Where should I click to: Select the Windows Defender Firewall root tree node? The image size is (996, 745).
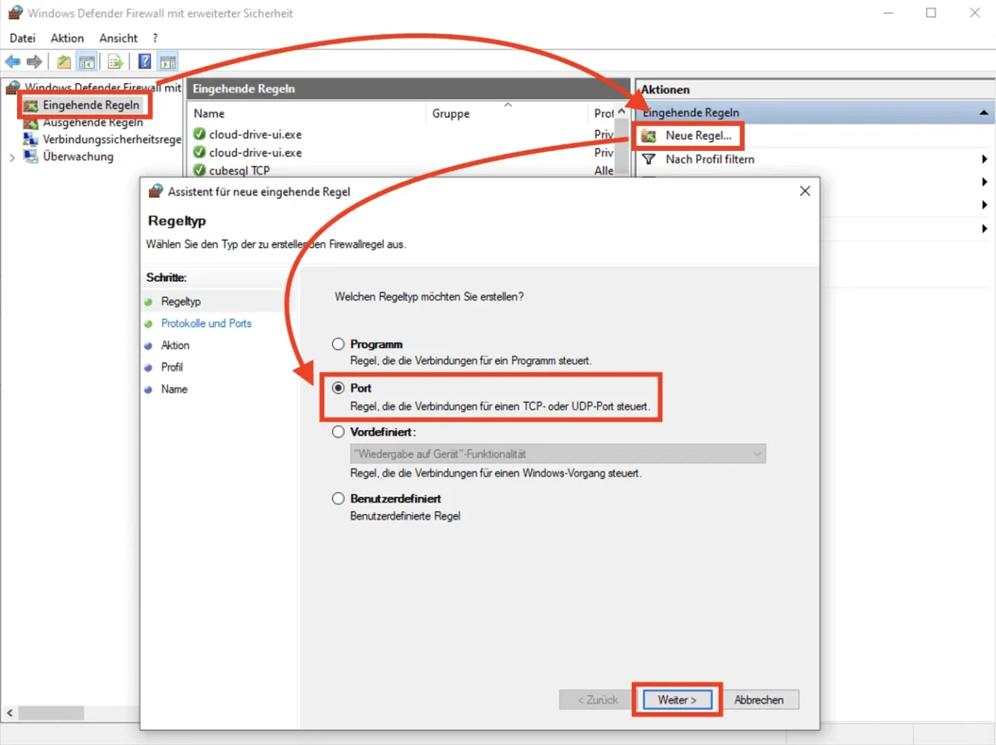(x=103, y=88)
